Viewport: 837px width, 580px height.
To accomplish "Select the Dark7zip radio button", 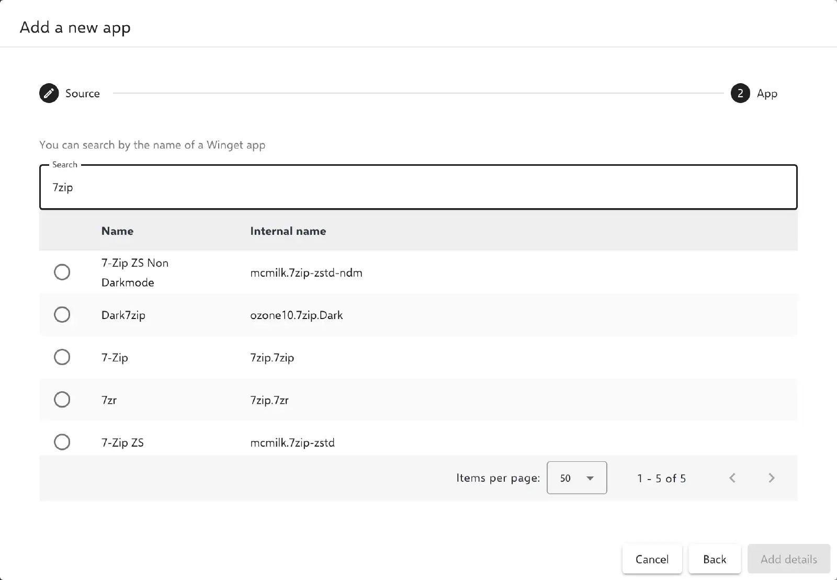I will (x=62, y=315).
